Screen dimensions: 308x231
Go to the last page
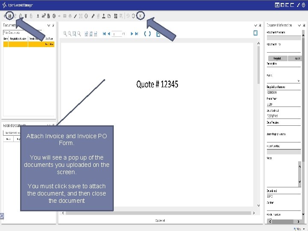[136, 34]
